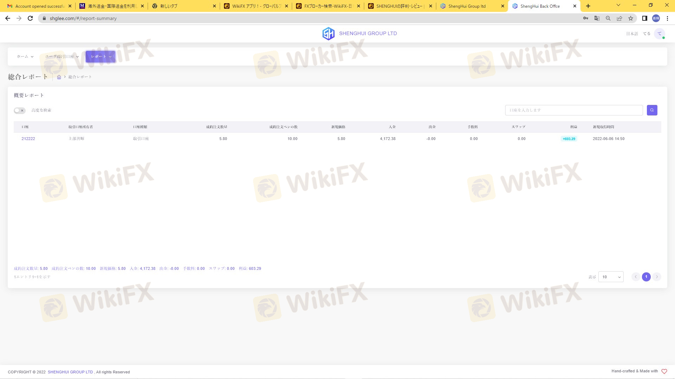Viewport: 675px width, 379px height.
Task: Click the browser forward arrow
Action: [19, 18]
